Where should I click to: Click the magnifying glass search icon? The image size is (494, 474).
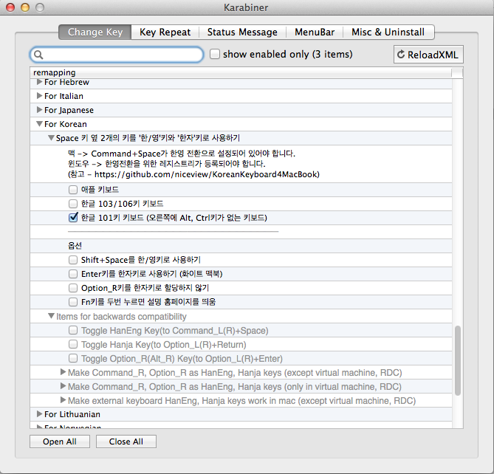[x=38, y=55]
